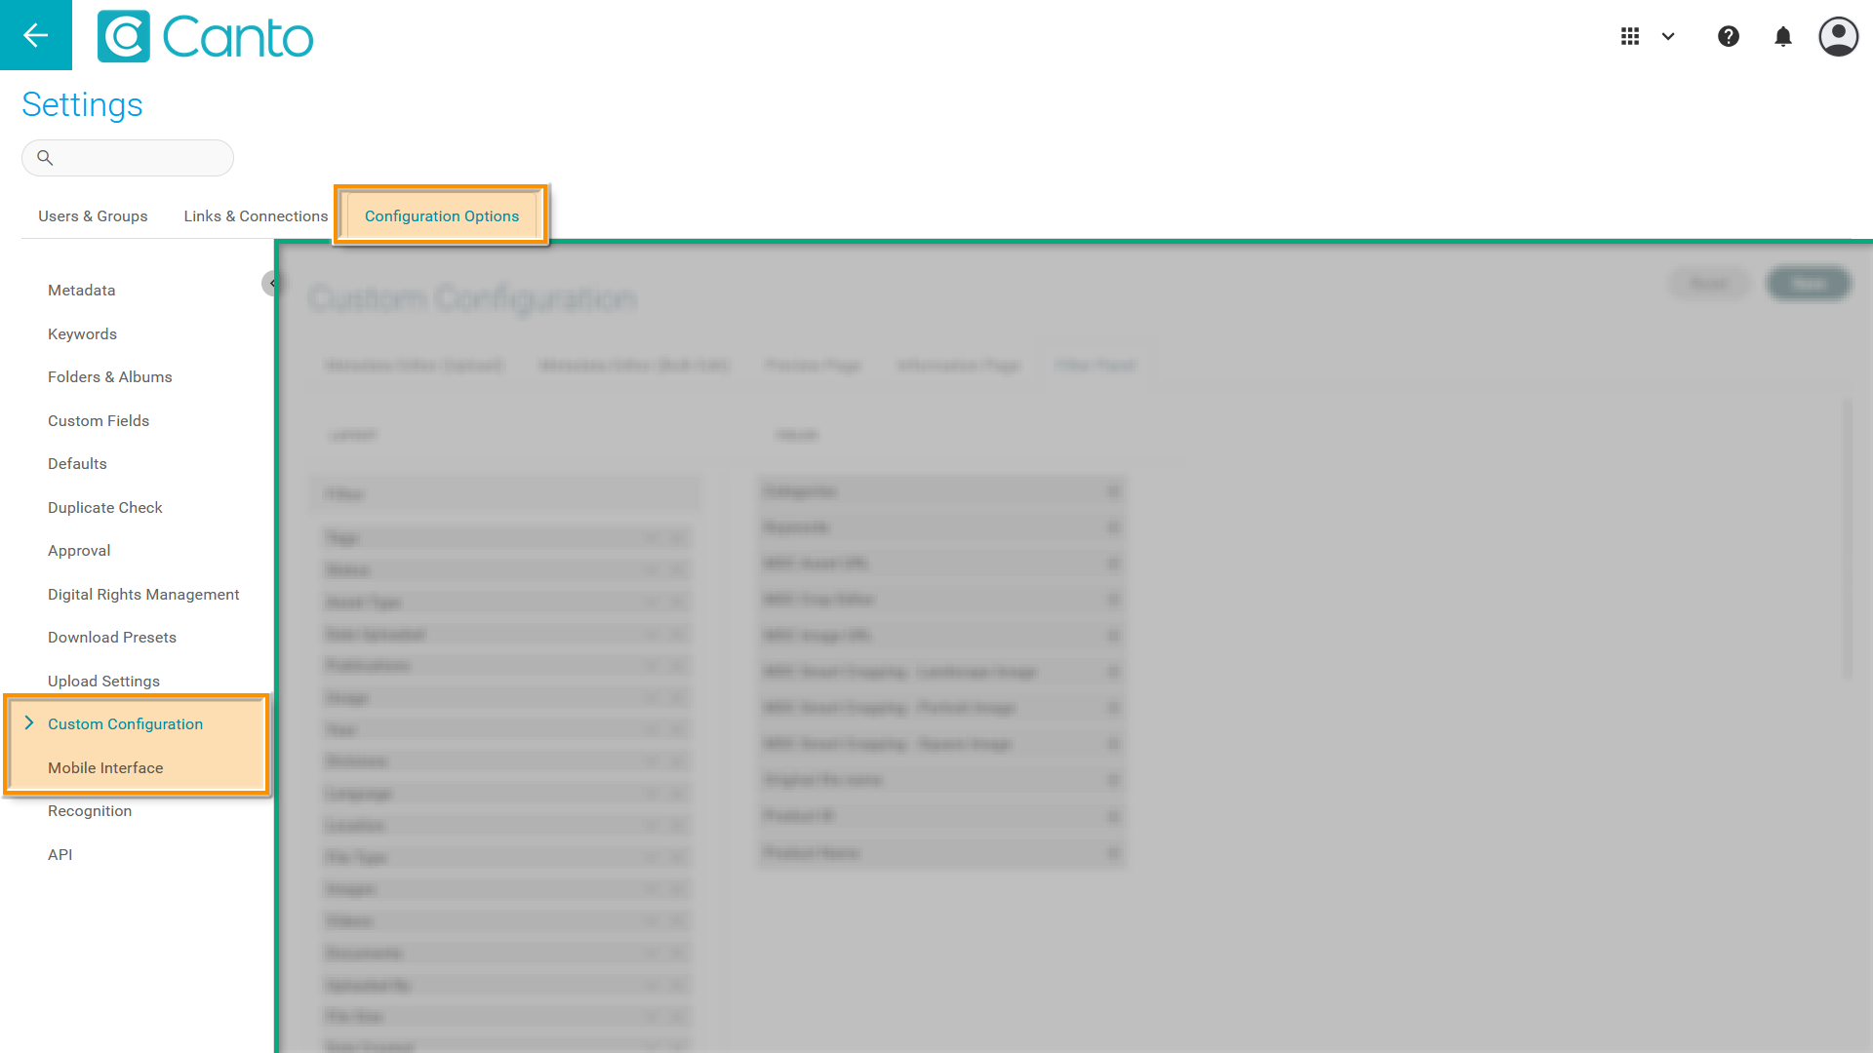
Task: Open Metadata settings
Action: click(82, 291)
